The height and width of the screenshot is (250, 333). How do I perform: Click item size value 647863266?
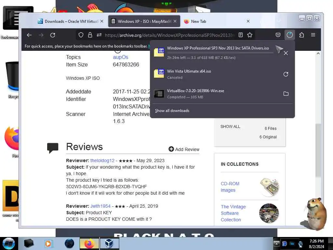126,65
